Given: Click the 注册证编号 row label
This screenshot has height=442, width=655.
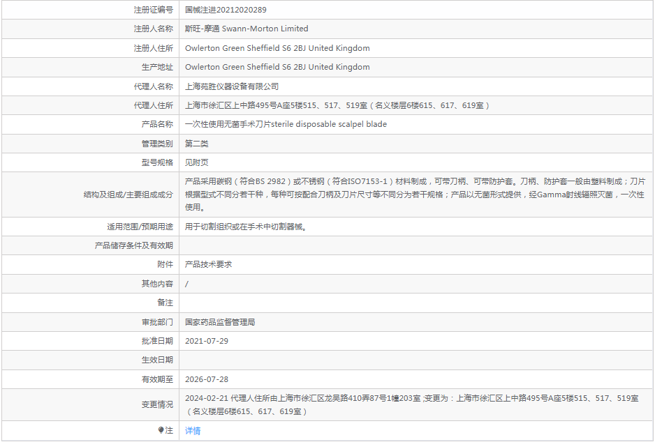Looking at the screenshot, I should click(x=153, y=10).
